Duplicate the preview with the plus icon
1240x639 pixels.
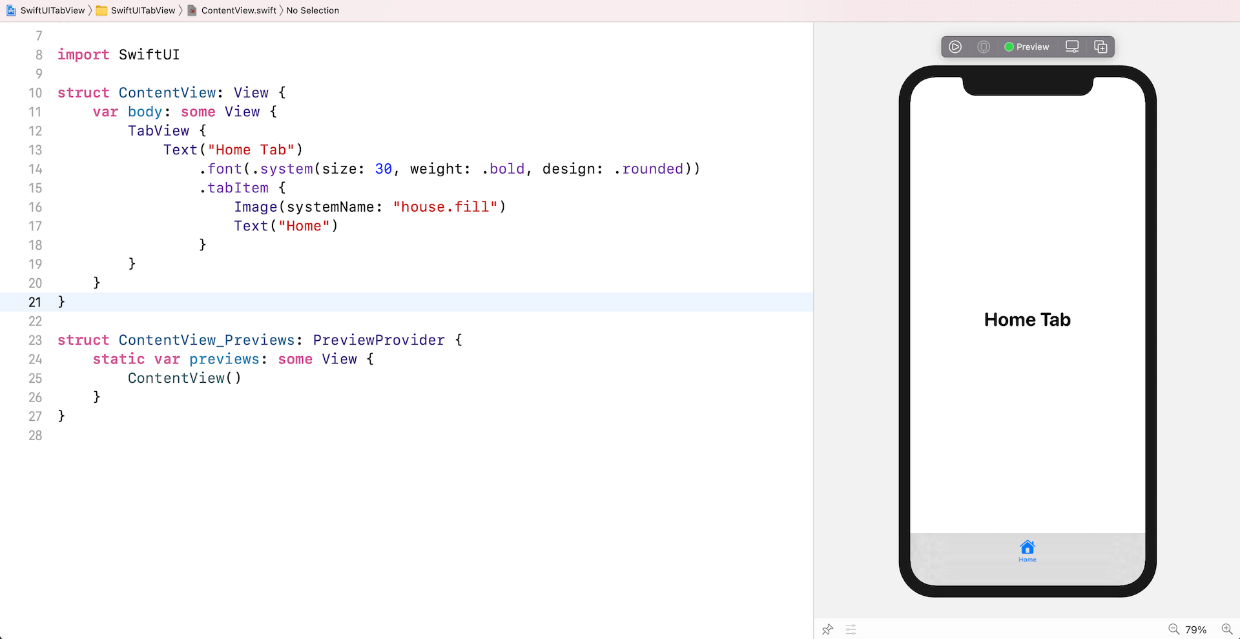coord(1101,46)
